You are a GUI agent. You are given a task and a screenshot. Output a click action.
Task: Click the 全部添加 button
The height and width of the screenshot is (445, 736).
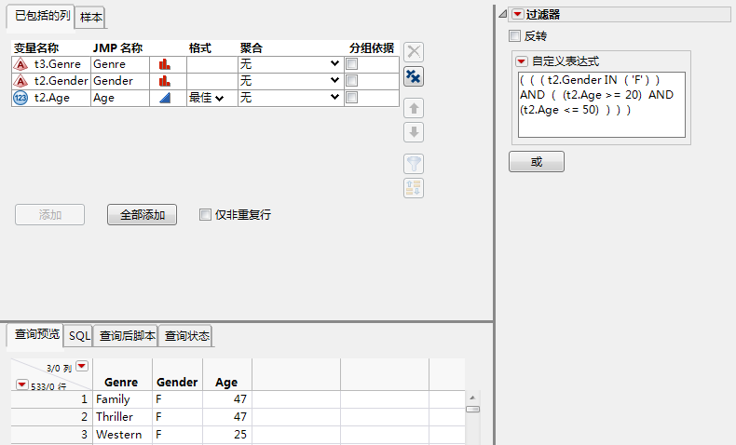coord(143,215)
